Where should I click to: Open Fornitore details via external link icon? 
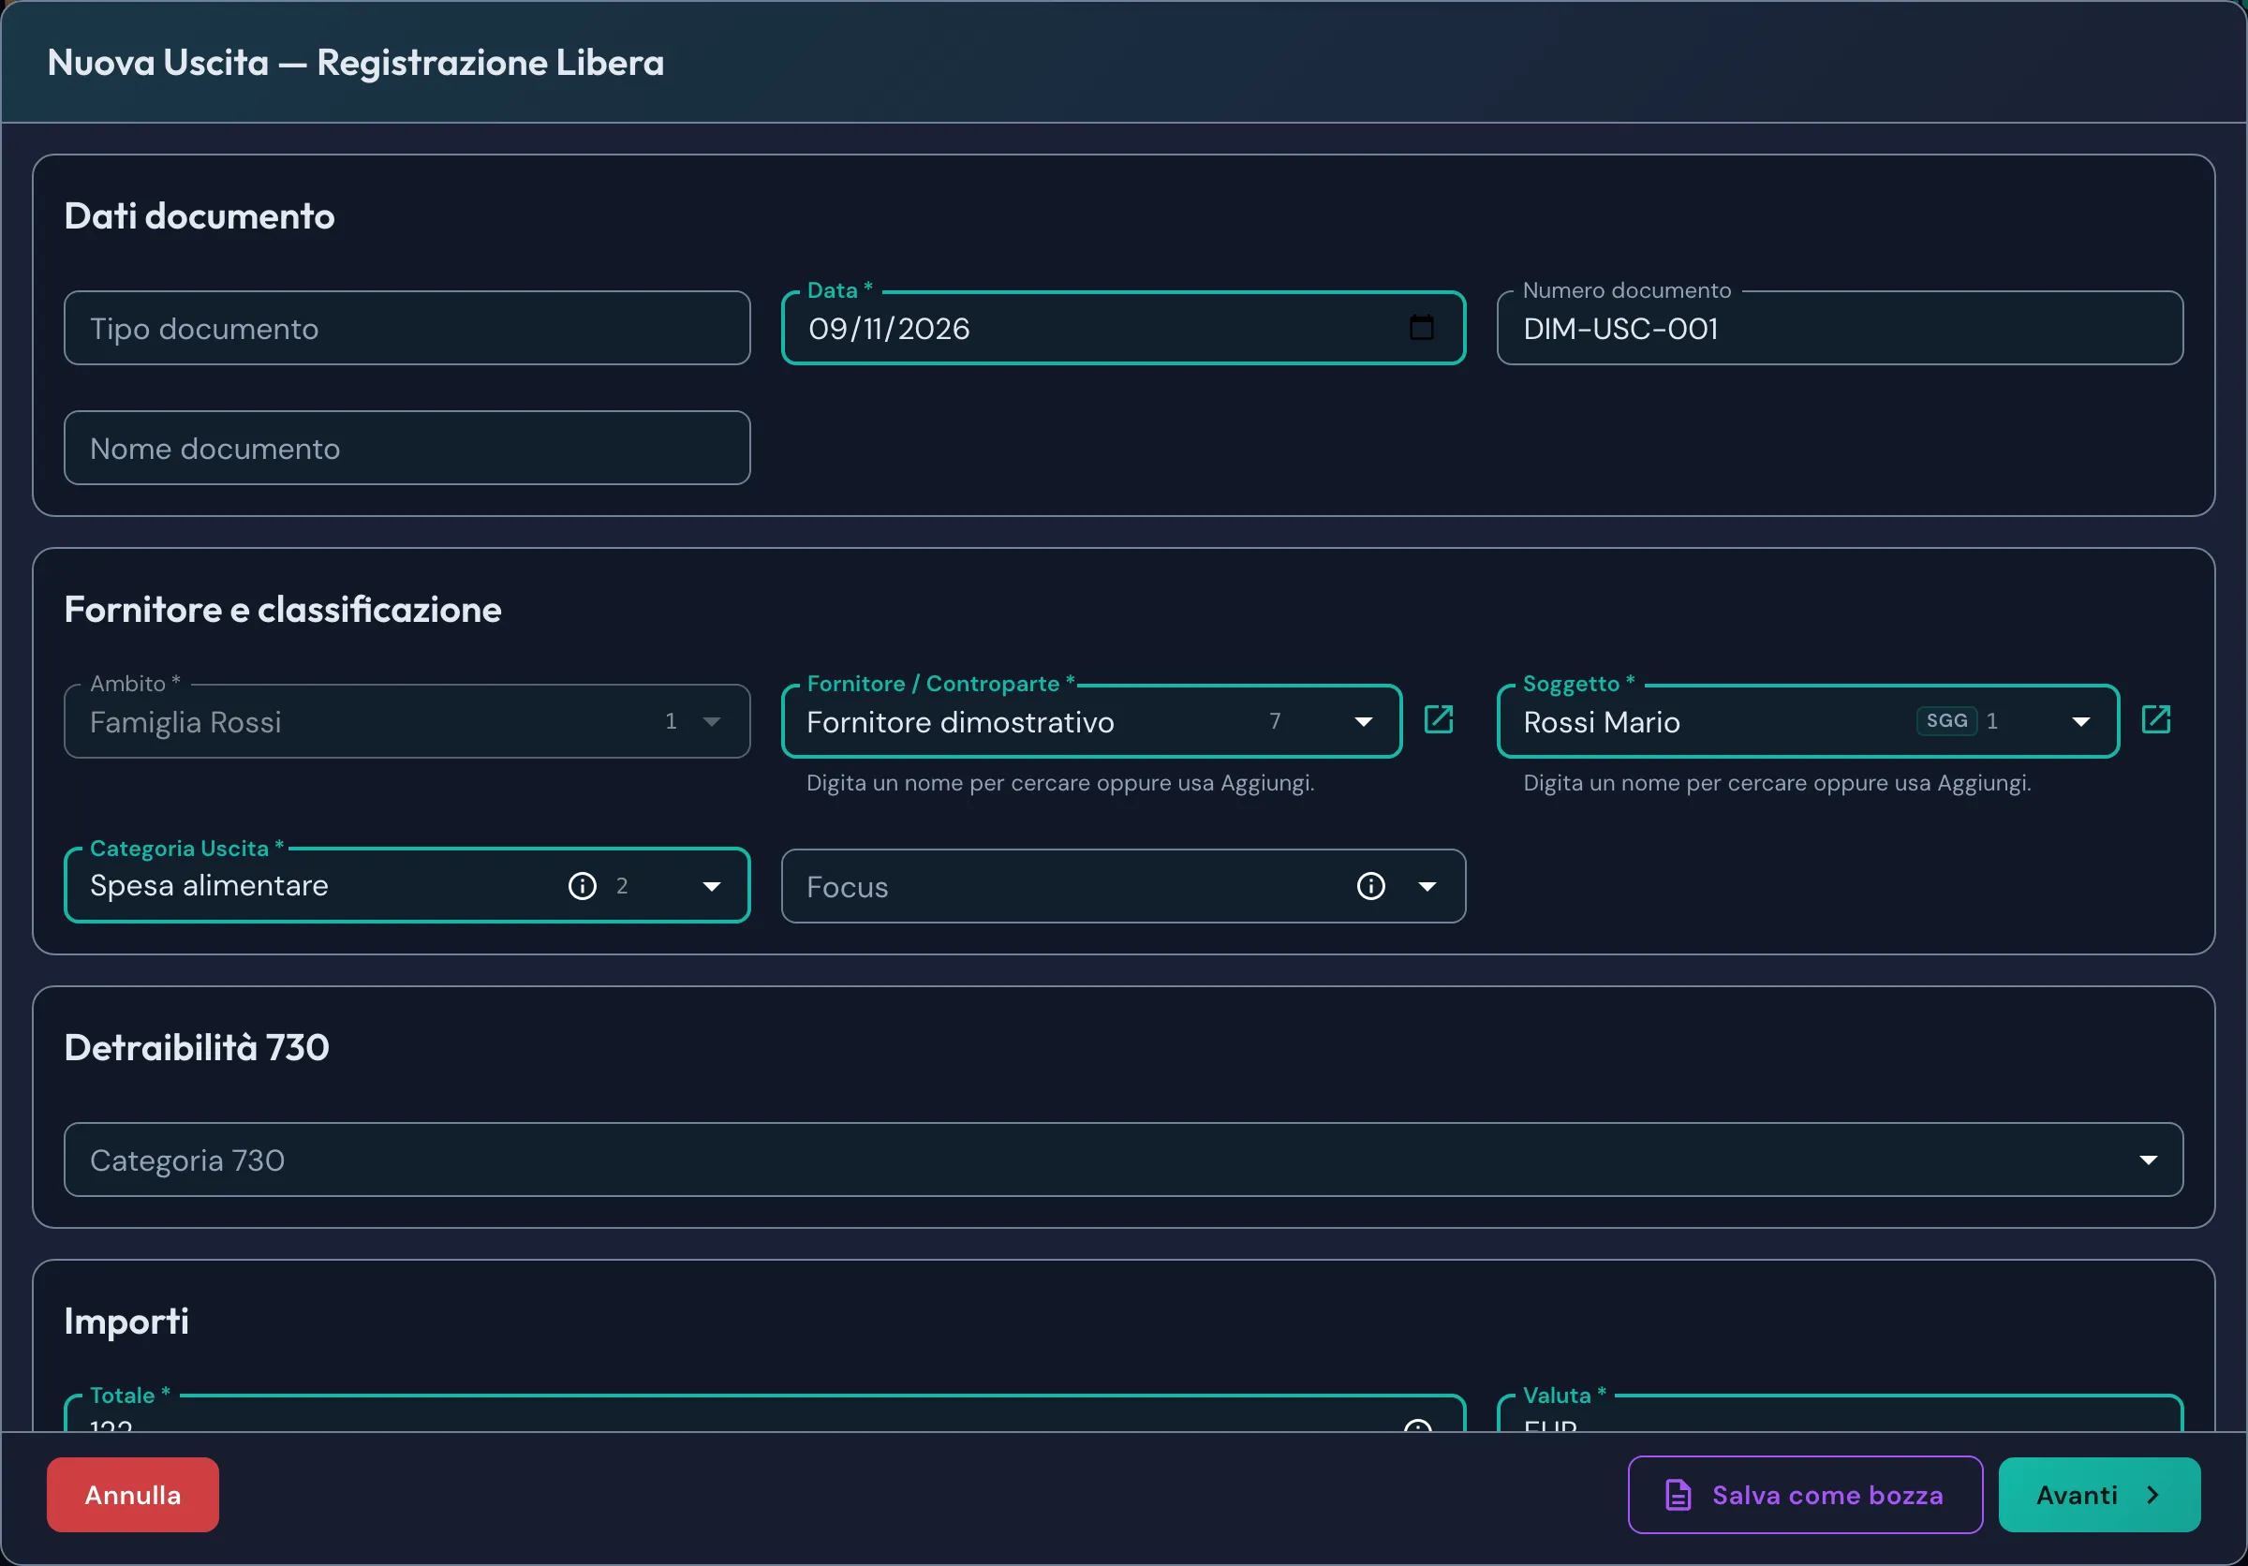tap(1439, 719)
